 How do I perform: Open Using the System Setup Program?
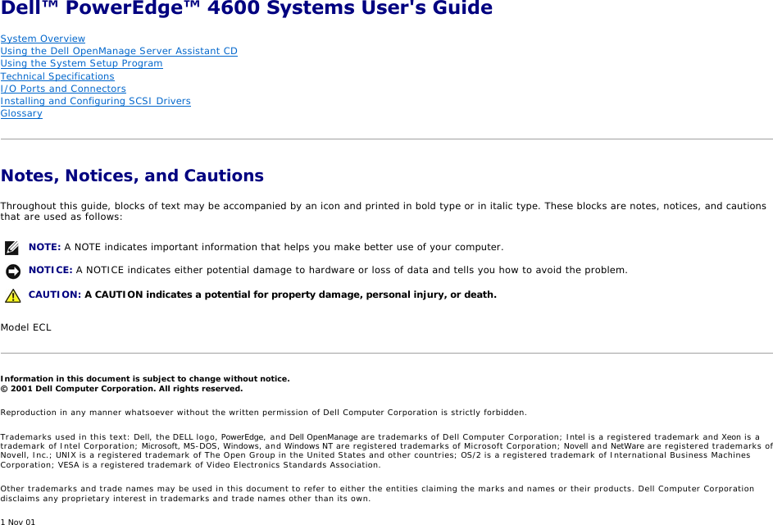tap(81, 63)
